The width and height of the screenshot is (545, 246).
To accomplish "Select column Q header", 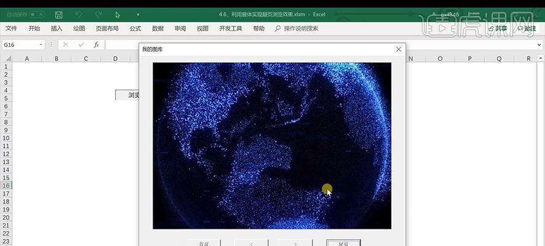I will (x=499, y=58).
